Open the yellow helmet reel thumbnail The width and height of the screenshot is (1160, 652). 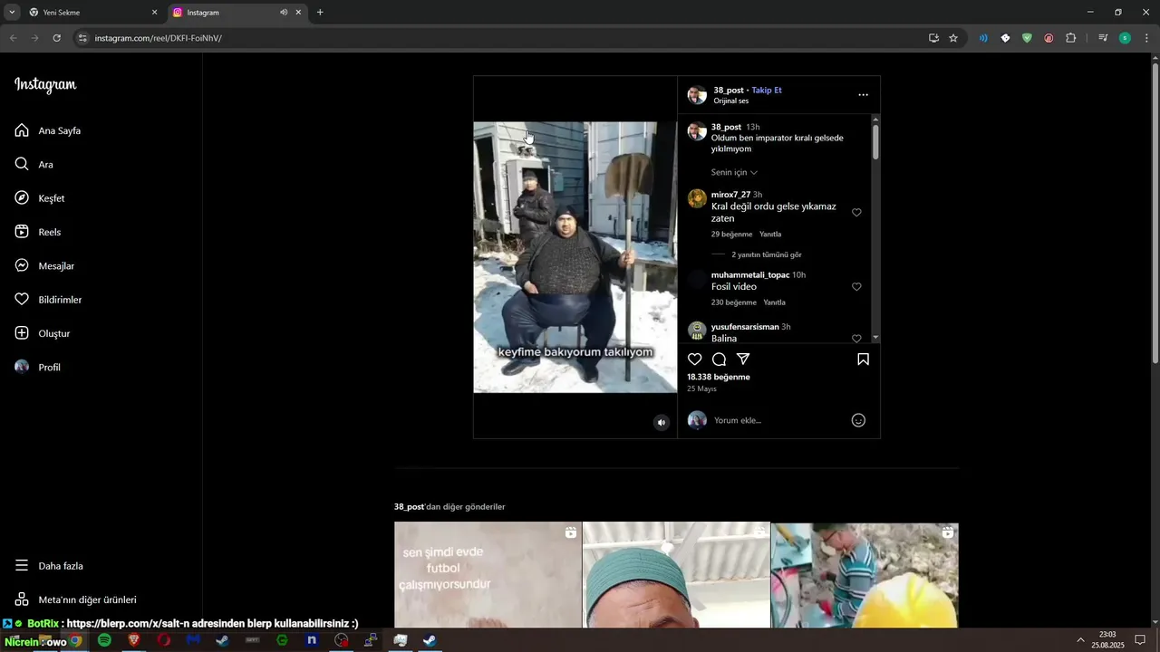[x=865, y=575]
